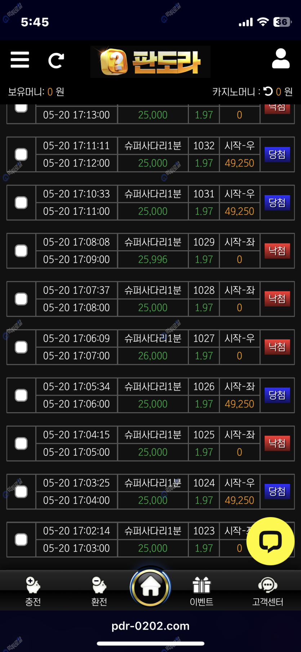Go to home via center button
This screenshot has height=652, width=301.
point(150,587)
